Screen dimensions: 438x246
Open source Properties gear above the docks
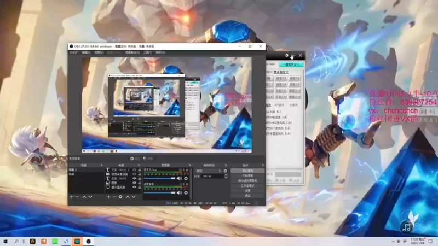pos(135,159)
